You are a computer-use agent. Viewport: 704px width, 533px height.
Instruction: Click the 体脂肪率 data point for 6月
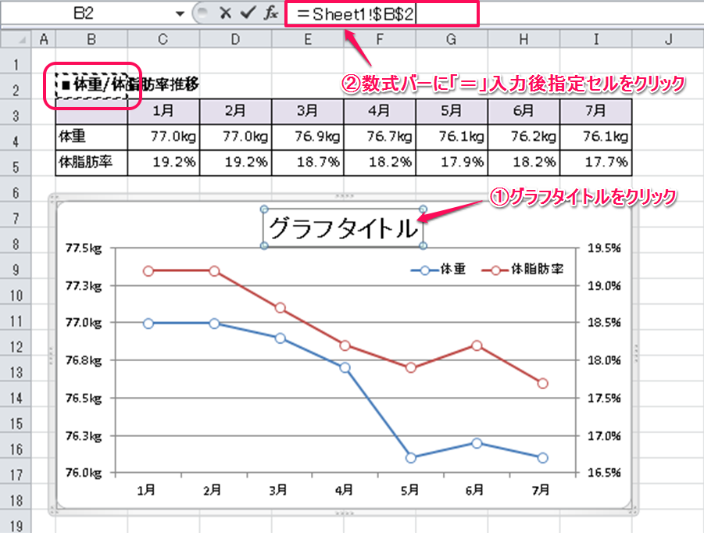coord(477,345)
